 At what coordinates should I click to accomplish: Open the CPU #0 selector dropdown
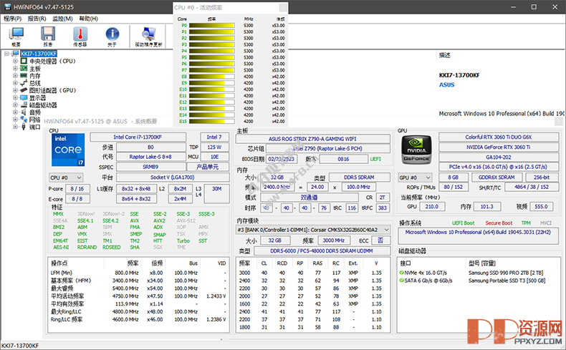pos(66,178)
